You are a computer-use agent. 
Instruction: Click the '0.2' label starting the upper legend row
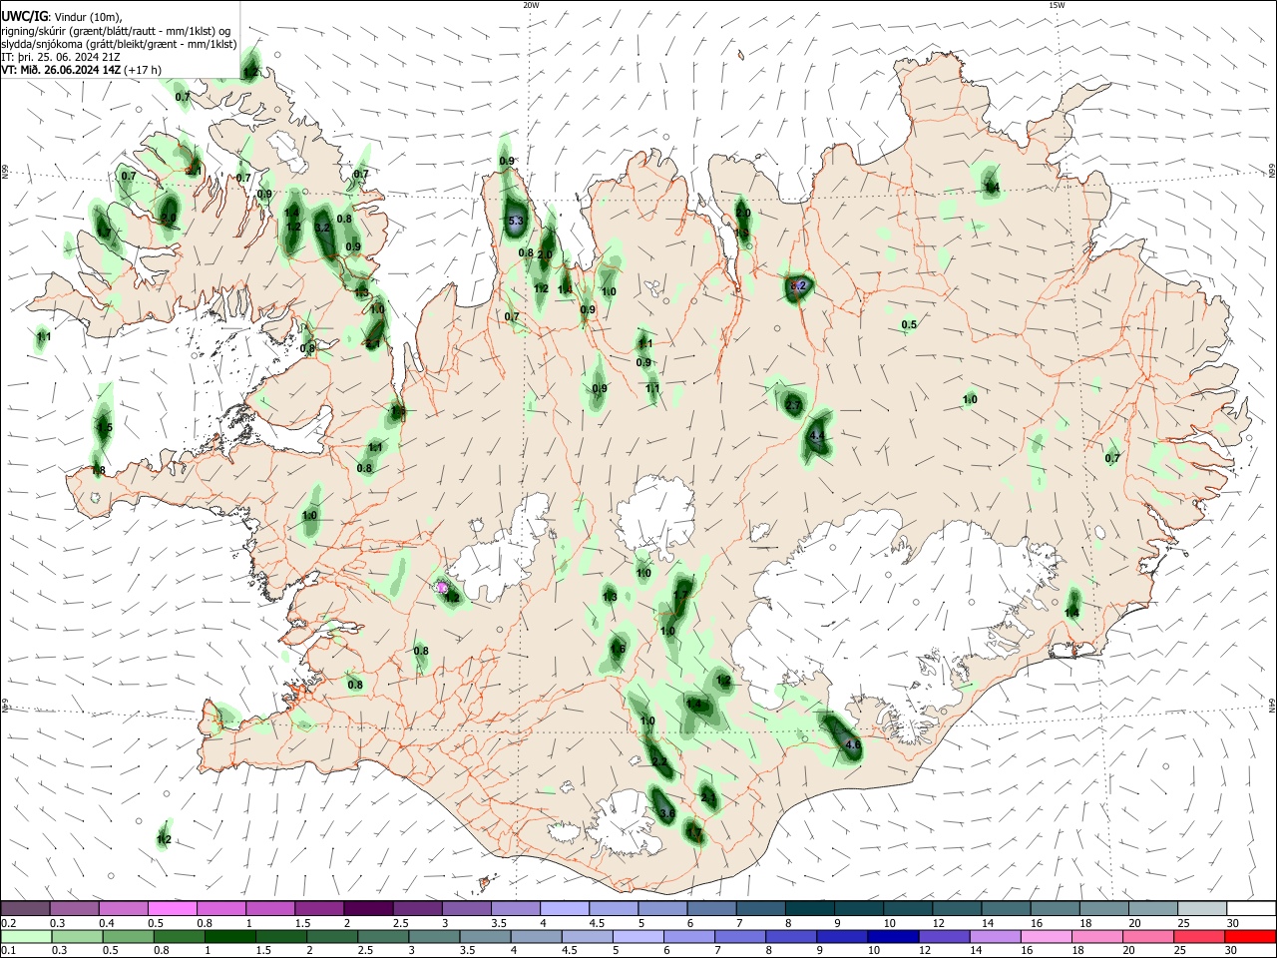[x=8, y=923]
